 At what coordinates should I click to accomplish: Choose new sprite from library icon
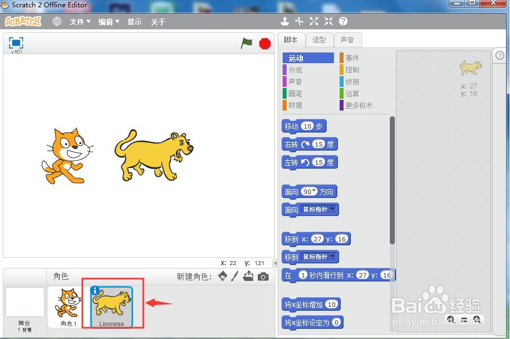tap(222, 276)
